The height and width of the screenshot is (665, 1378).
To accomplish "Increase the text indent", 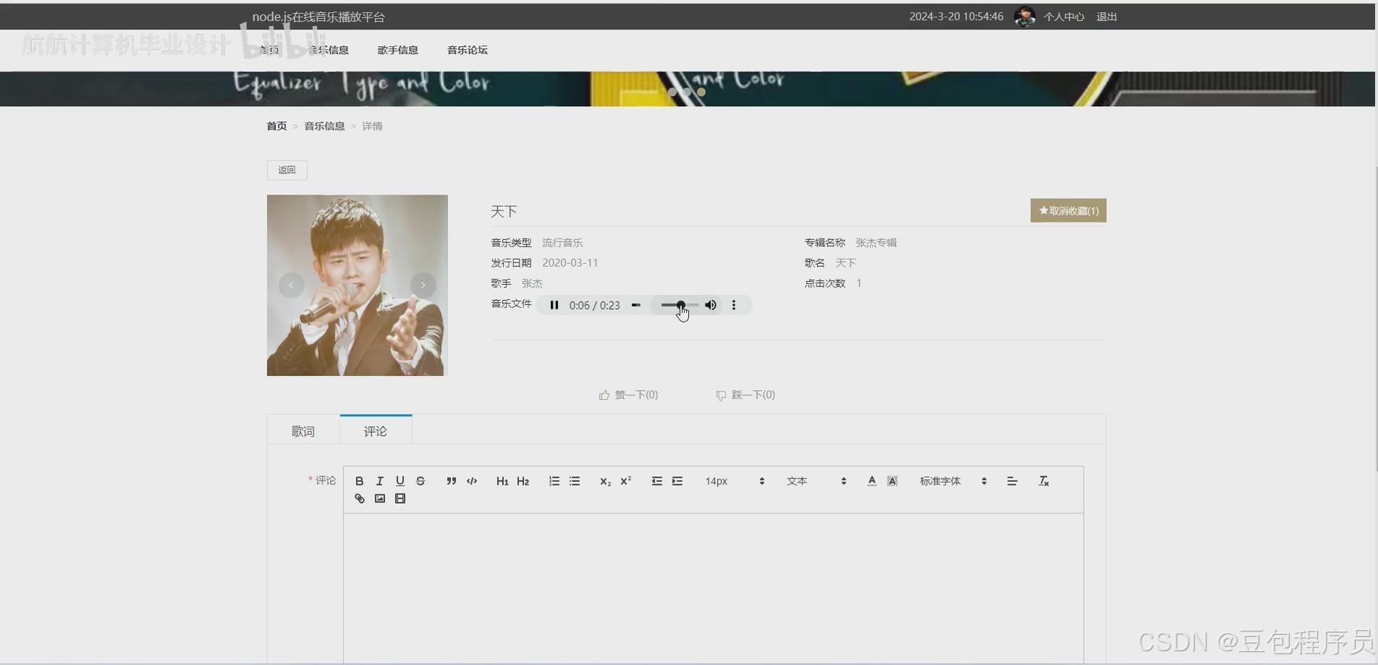I will tap(677, 481).
